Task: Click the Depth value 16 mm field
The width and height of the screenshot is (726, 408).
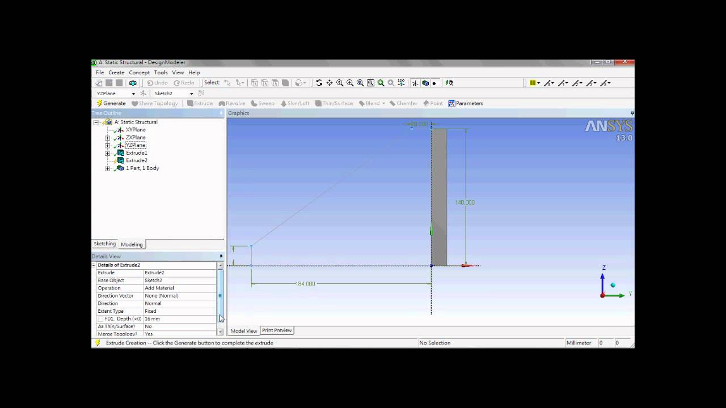Action: [x=180, y=319]
